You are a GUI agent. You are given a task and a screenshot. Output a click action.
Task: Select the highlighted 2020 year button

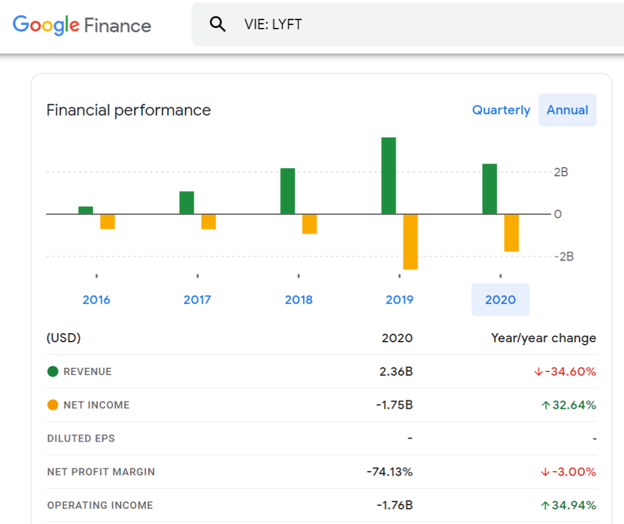click(500, 300)
